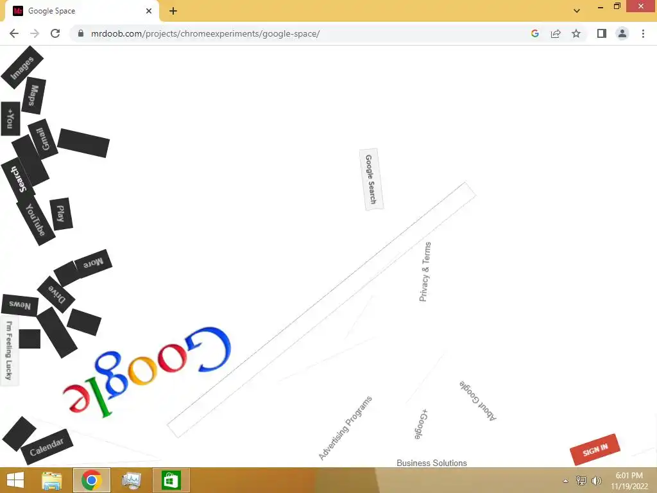Viewport: 657px width, 493px height.
Task: Reload the Google Space page
Action: pos(55,33)
